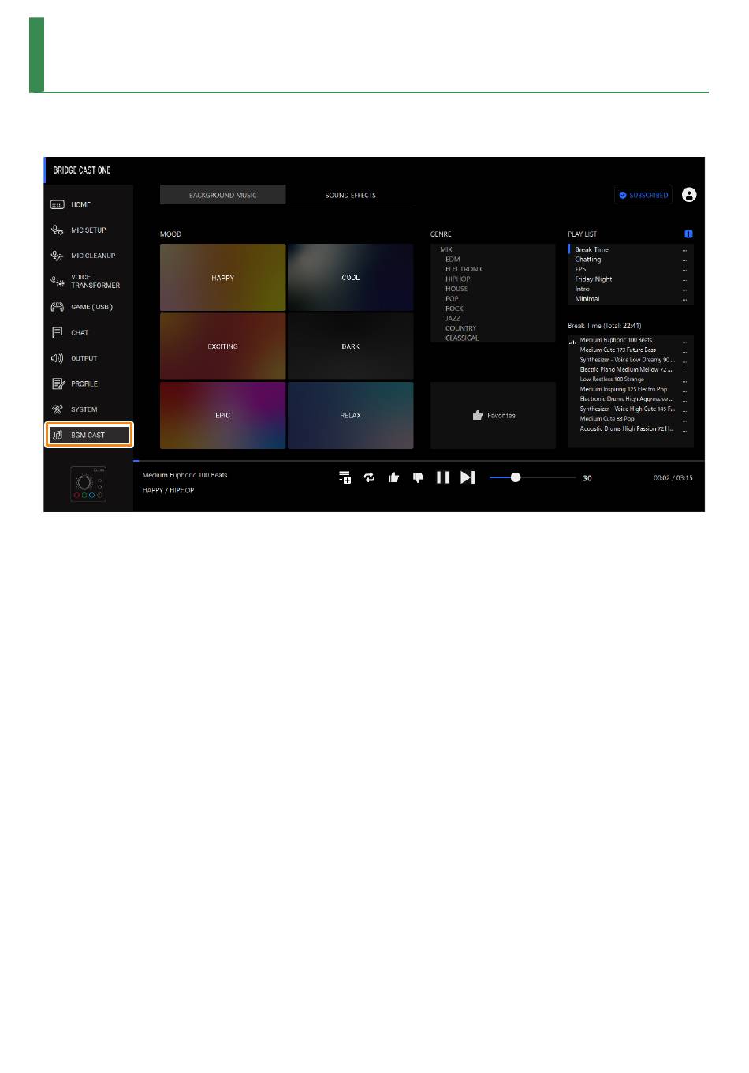The image size is (749, 1073).
Task: Switch to BACKGROUND MUSIC tab
Action: [x=222, y=195]
